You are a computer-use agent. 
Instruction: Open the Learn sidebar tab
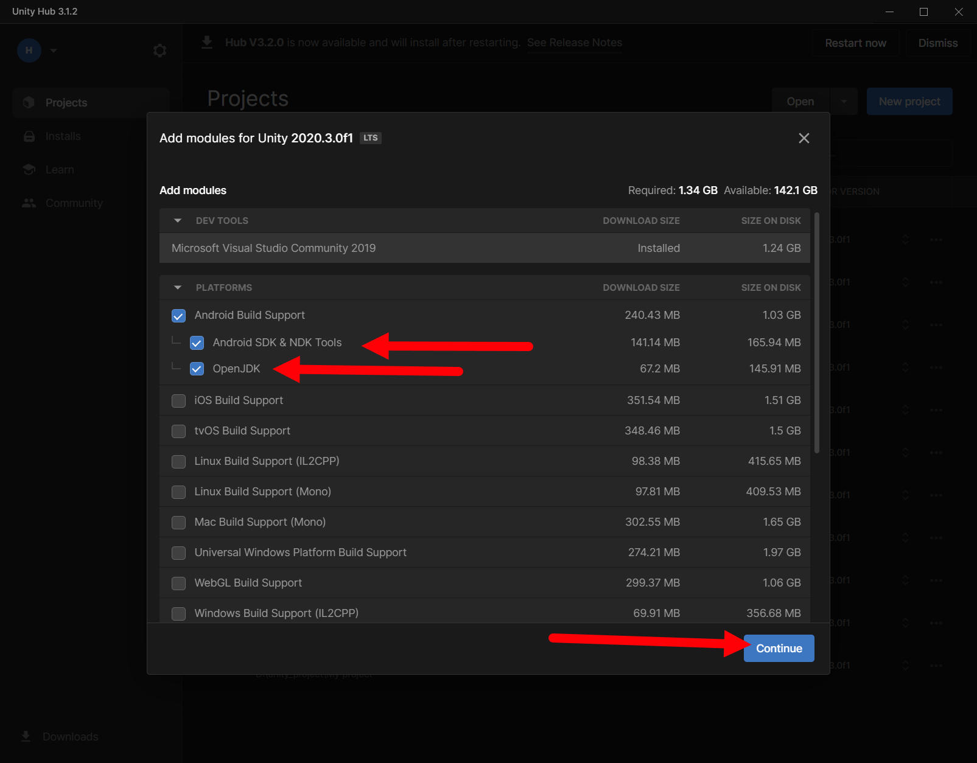[x=91, y=170]
